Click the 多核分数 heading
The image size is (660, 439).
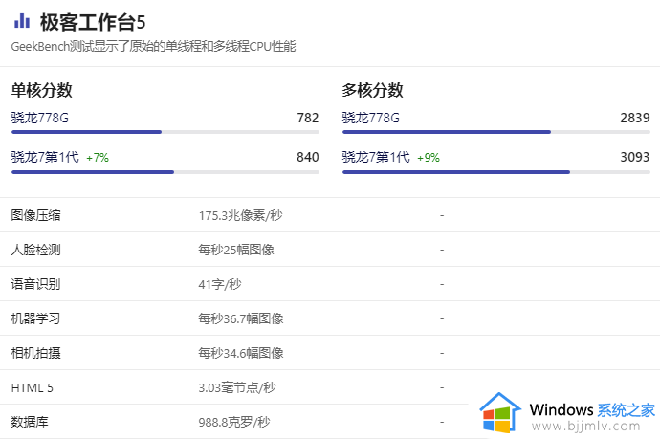[372, 90]
